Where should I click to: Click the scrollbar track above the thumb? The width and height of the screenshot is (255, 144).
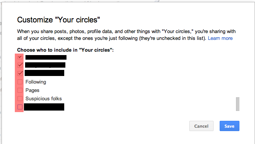click(238, 76)
